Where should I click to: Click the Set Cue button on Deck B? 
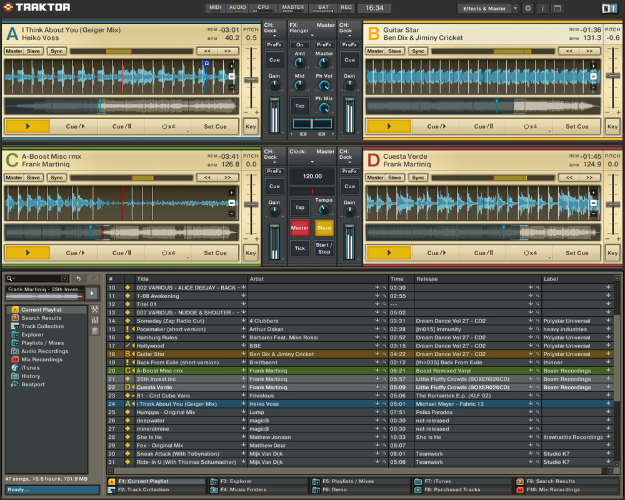pos(576,126)
